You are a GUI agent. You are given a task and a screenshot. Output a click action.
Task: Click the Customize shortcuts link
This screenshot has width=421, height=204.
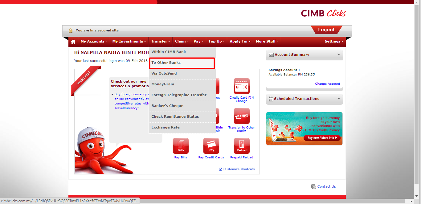point(239,169)
